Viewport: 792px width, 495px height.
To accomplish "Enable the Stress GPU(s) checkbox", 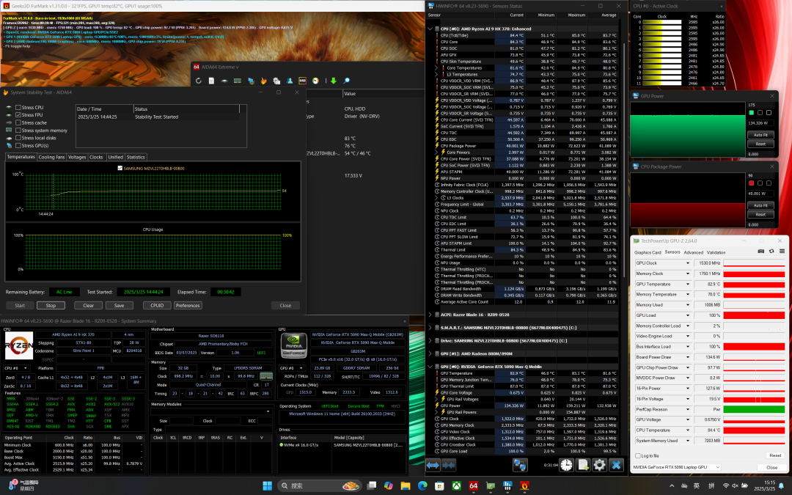I will (x=18, y=145).
